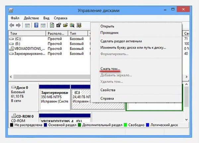Click the Диск 0 disk icon
The image size is (199, 143).
tap(14, 87)
